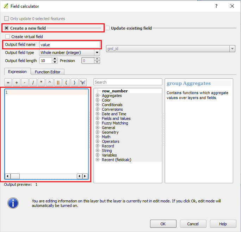The image size is (241, 232).
Task: Insert the multiplication operator
Action: 42,83
